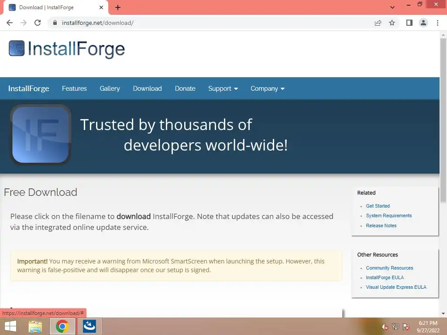Click the Related sidebar heading
The height and width of the screenshot is (335, 447).
tap(366, 193)
